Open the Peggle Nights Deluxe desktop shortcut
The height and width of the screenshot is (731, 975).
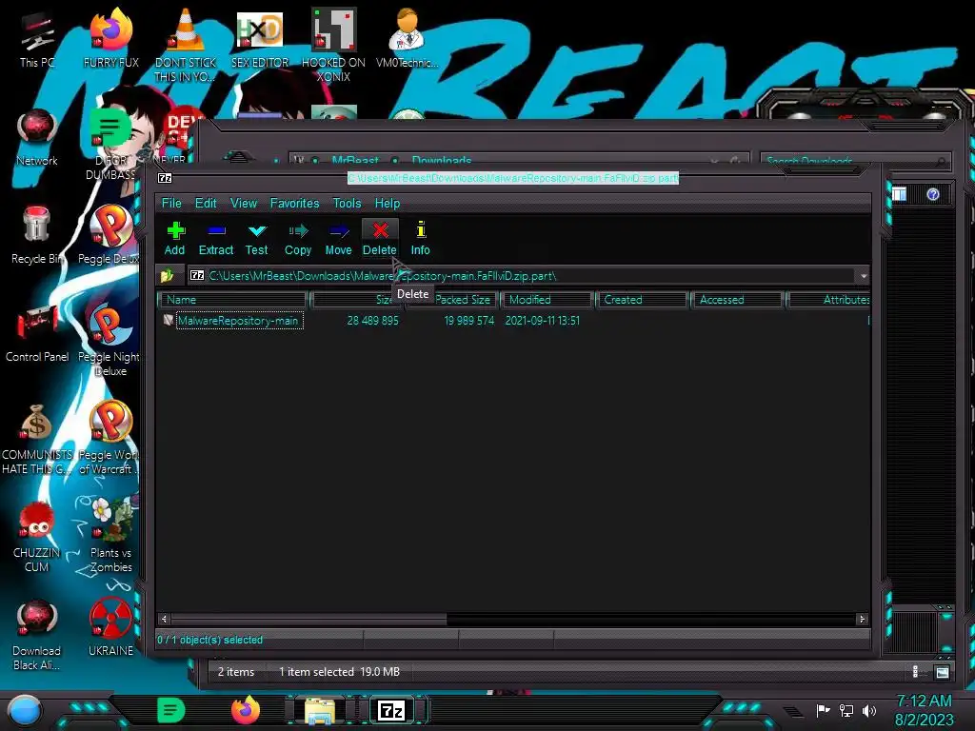(x=109, y=341)
